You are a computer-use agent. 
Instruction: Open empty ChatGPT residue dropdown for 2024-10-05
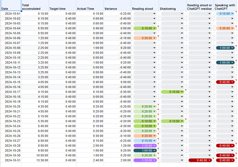point(200,33)
